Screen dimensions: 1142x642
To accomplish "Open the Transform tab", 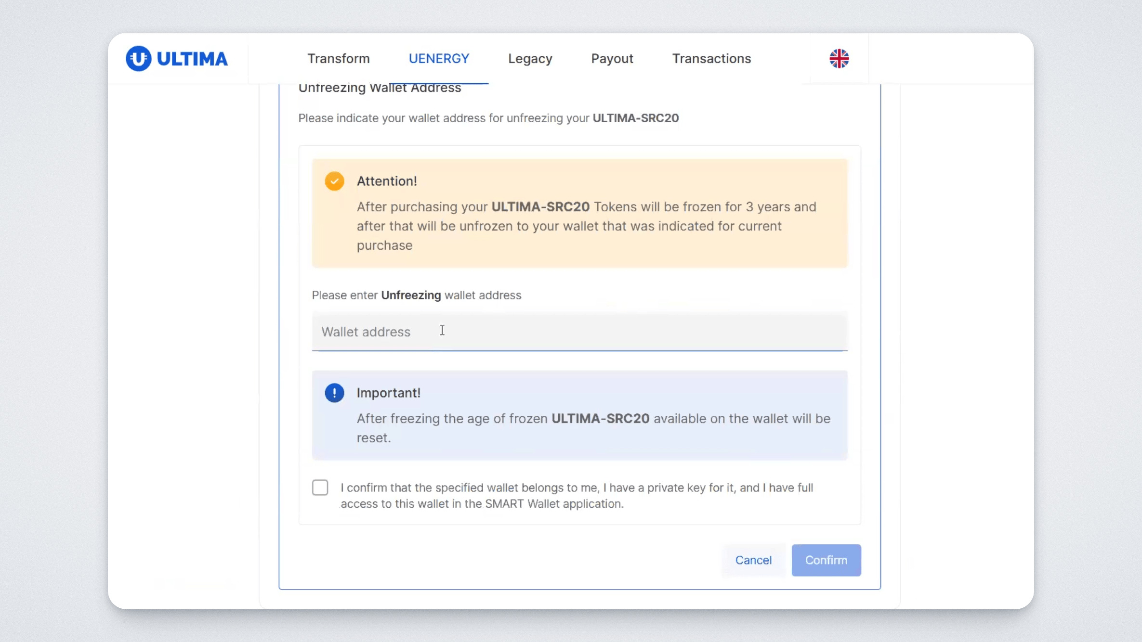I will [339, 59].
